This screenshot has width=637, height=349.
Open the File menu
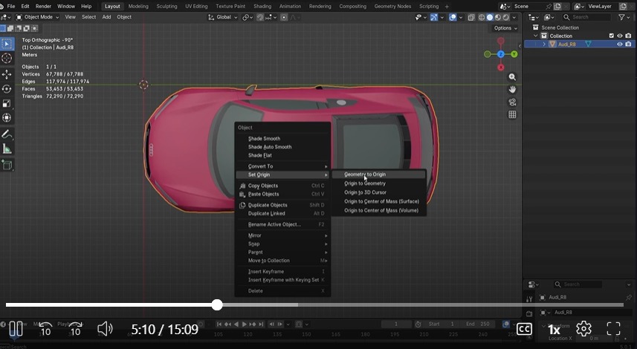[x=11, y=7]
